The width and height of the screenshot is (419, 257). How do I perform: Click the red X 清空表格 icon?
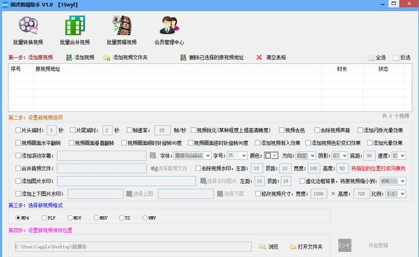(x=259, y=57)
